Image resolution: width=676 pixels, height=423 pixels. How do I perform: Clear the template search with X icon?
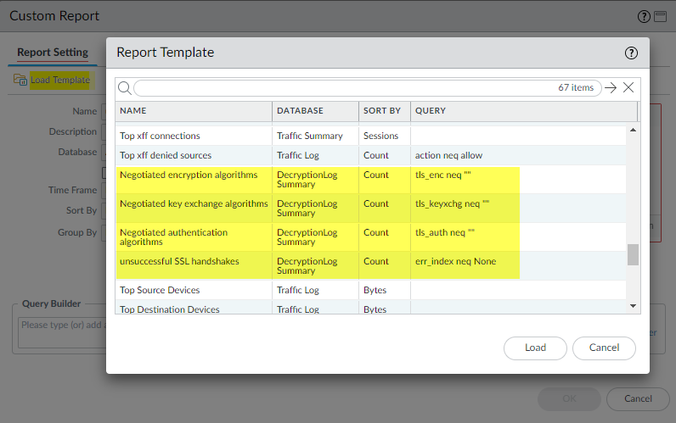click(x=628, y=88)
